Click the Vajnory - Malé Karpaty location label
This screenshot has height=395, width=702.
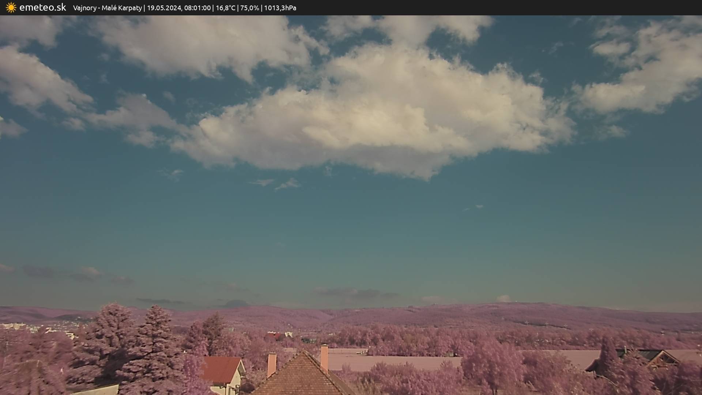pyautogui.click(x=107, y=8)
